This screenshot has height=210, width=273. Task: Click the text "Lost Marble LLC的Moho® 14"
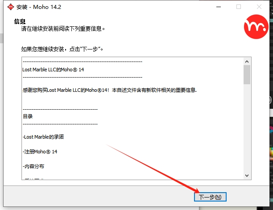(53, 70)
